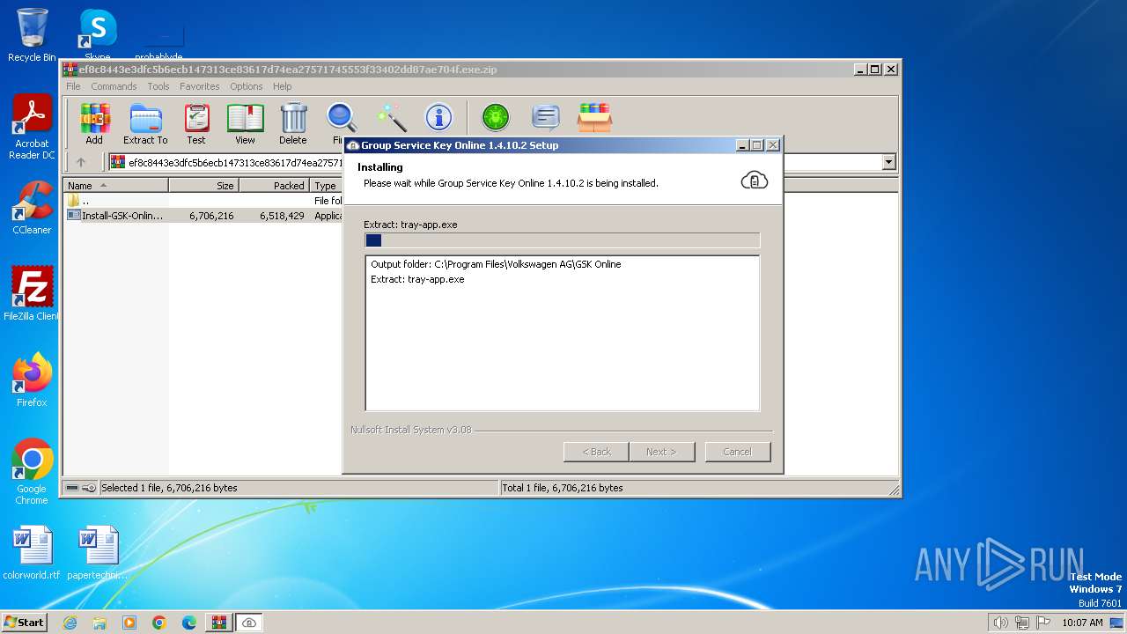Click the Info toolbar icon
Viewport: 1127px width, 634px height.
click(438, 117)
